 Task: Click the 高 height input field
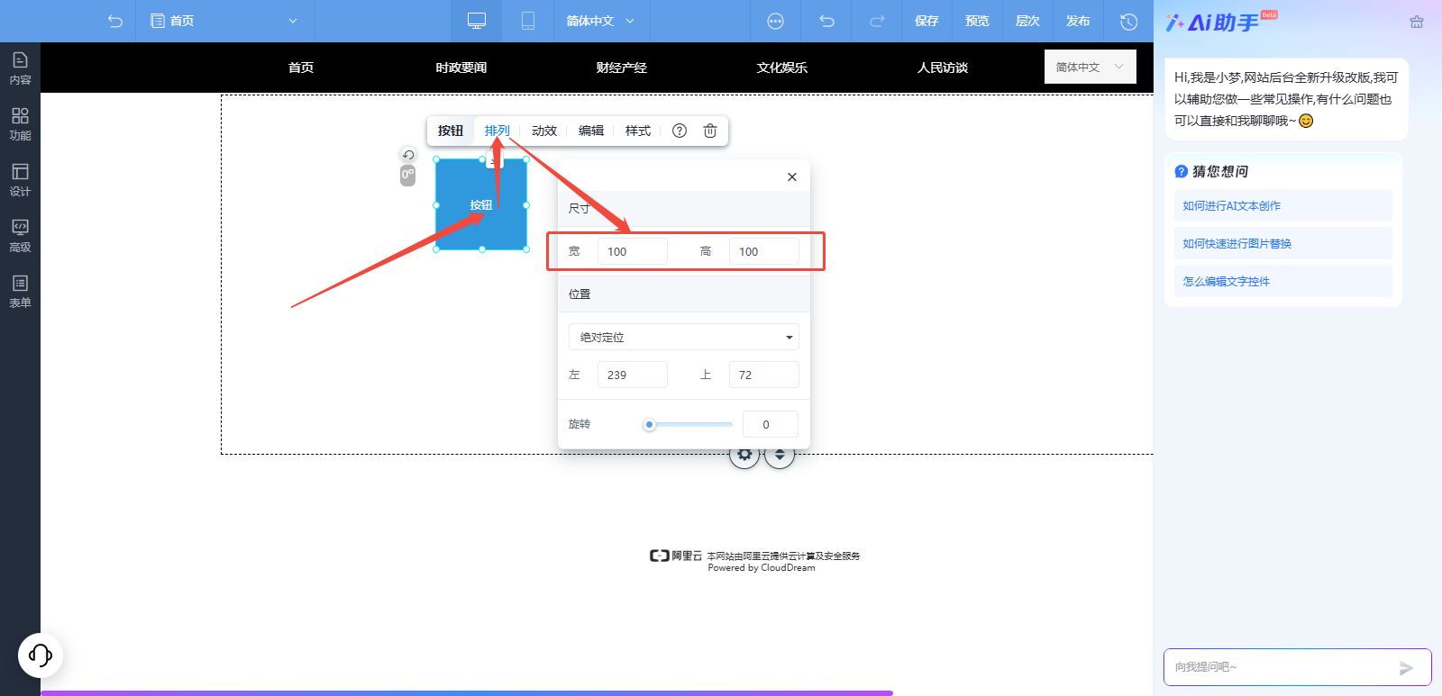tap(764, 251)
